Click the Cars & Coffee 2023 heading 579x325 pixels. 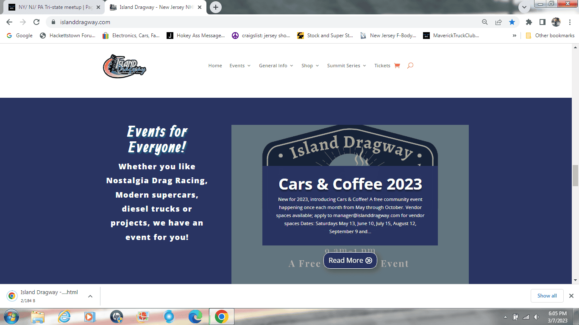350,184
